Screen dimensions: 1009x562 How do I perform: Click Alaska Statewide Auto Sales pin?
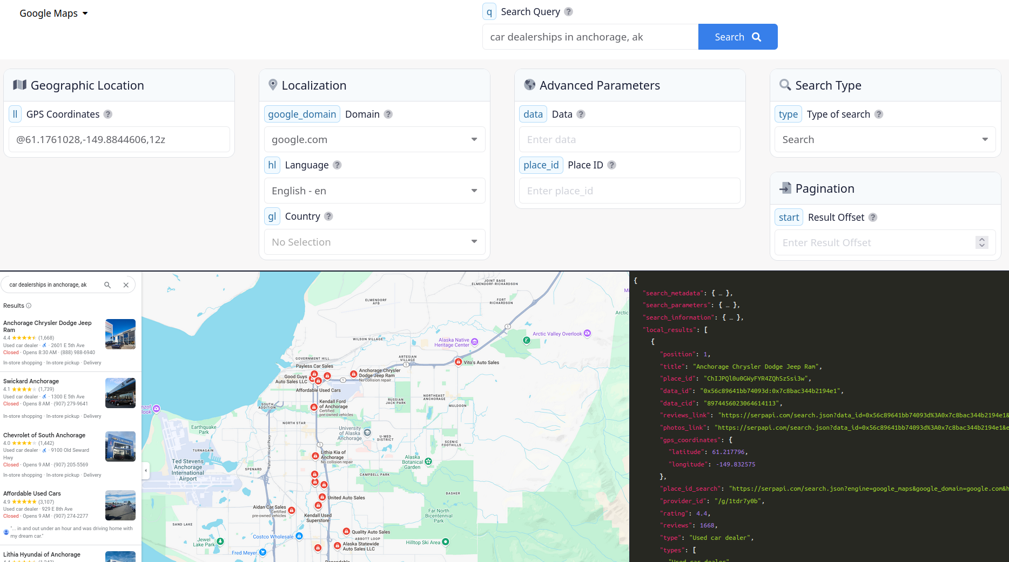coord(338,546)
